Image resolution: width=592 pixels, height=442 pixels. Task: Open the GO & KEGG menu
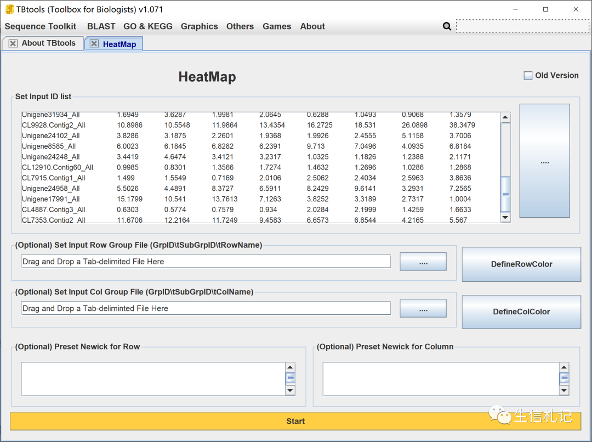coord(148,26)
